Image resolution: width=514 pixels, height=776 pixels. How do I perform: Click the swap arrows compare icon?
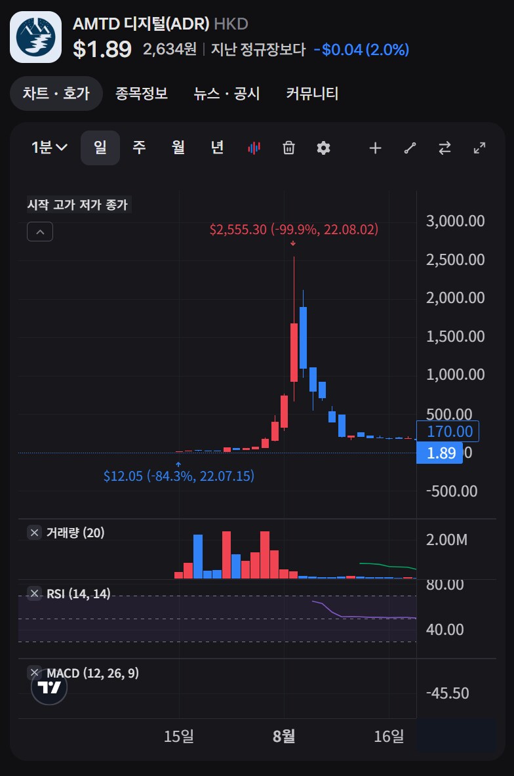coord(445,148)
